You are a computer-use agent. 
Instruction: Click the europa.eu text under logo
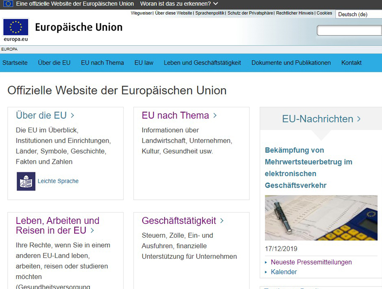pyautogui.click(x=16, y=39)
